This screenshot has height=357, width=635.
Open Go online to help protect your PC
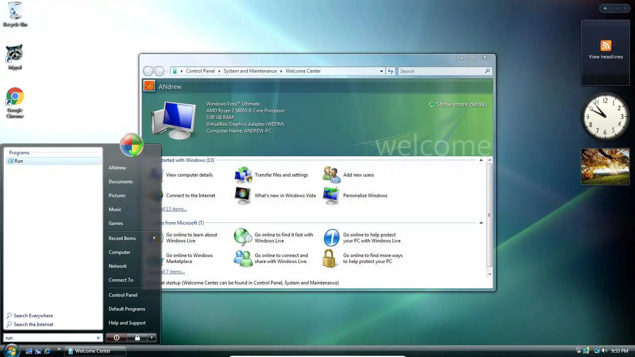[x=362, y=238]
